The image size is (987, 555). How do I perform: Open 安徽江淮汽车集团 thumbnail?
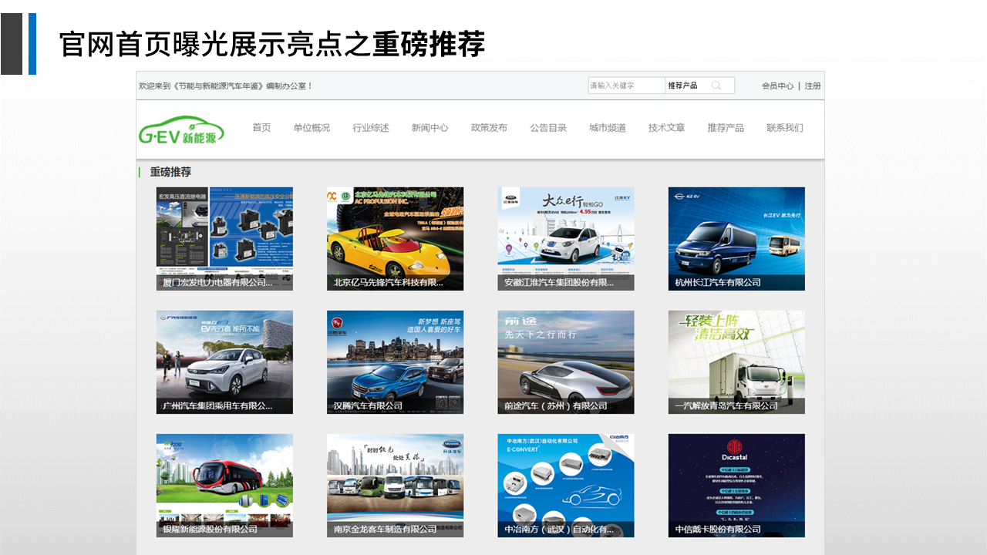566,239
